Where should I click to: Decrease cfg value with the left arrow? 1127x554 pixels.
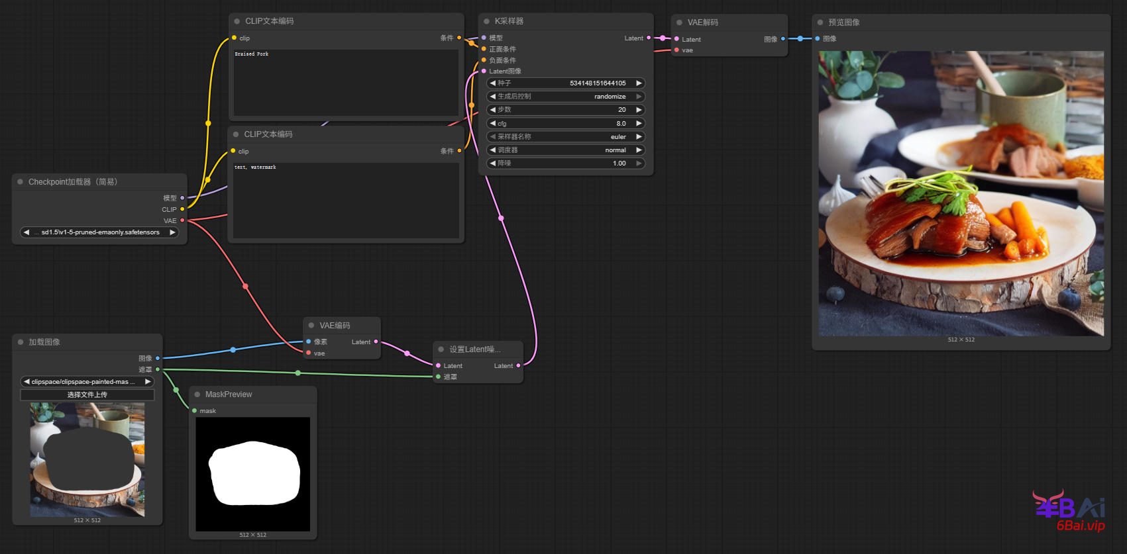point(492,124)
